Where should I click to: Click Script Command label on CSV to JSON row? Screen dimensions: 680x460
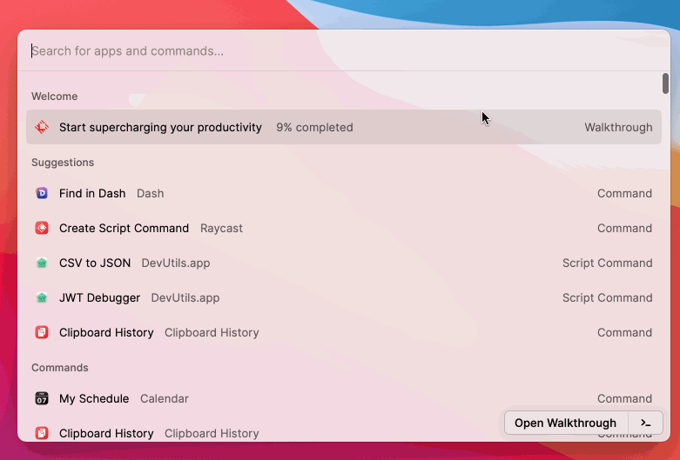point(608,263)
